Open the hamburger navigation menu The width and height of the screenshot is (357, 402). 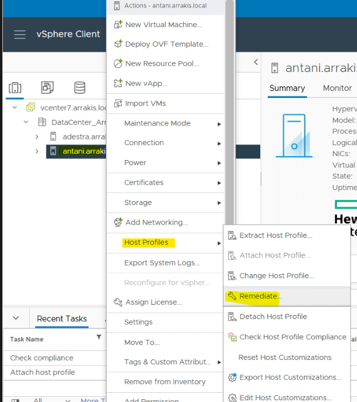[x=20, y=34]
